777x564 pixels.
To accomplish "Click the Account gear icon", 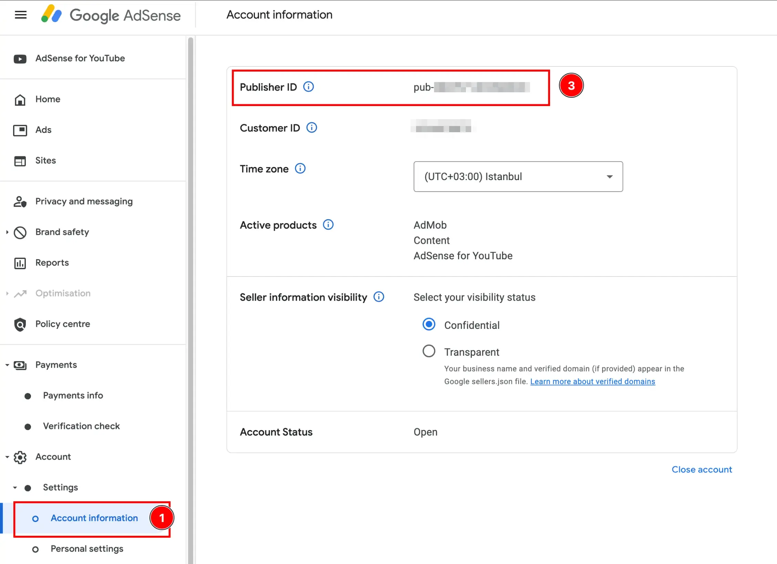I will tap(20, 457).
